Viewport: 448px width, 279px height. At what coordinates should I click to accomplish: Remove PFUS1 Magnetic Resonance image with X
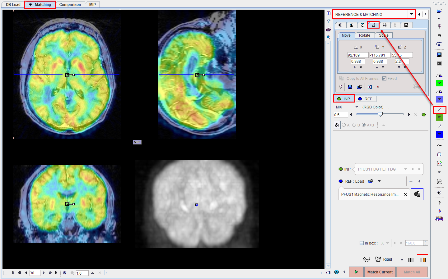[405, 194]
